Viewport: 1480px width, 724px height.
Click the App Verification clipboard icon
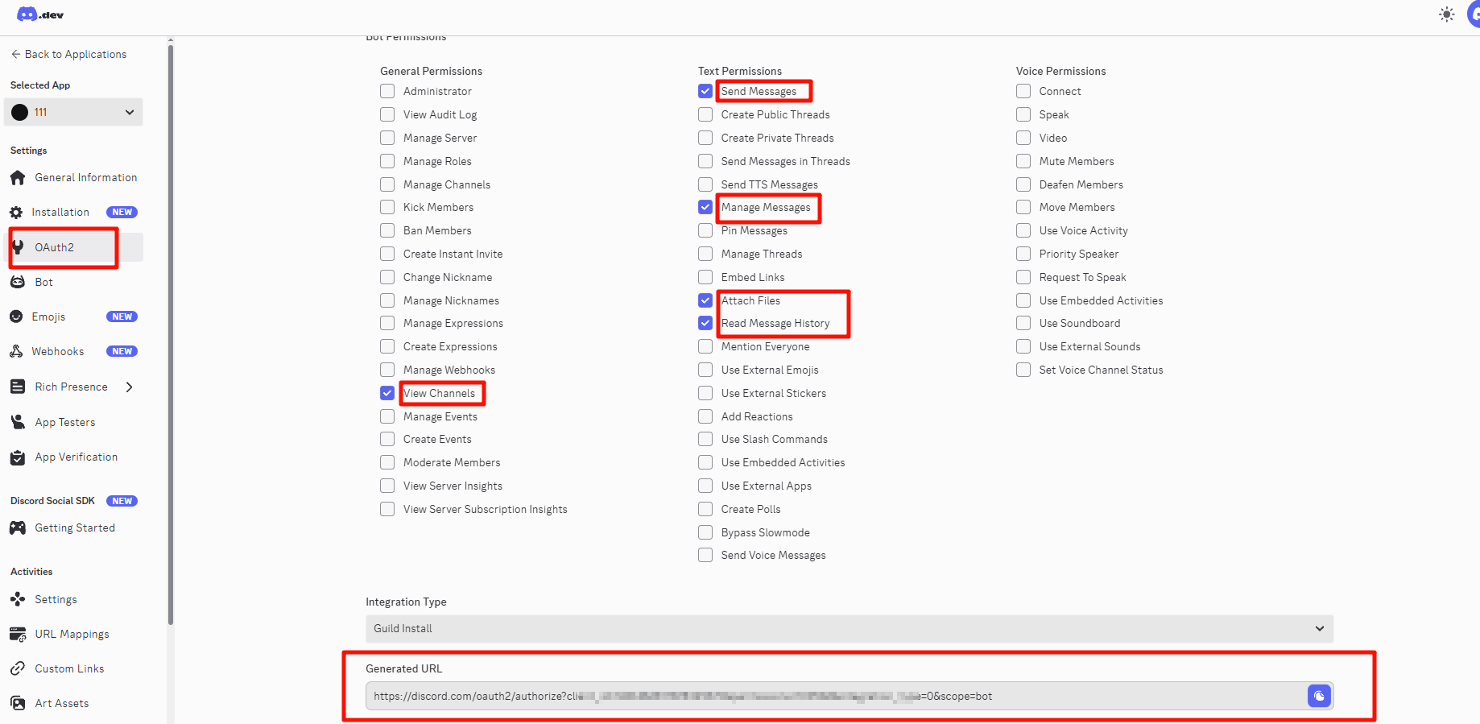(x=18, y=457)
